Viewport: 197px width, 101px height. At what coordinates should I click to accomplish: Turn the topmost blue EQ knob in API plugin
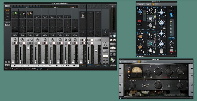(x=161, y=13)
